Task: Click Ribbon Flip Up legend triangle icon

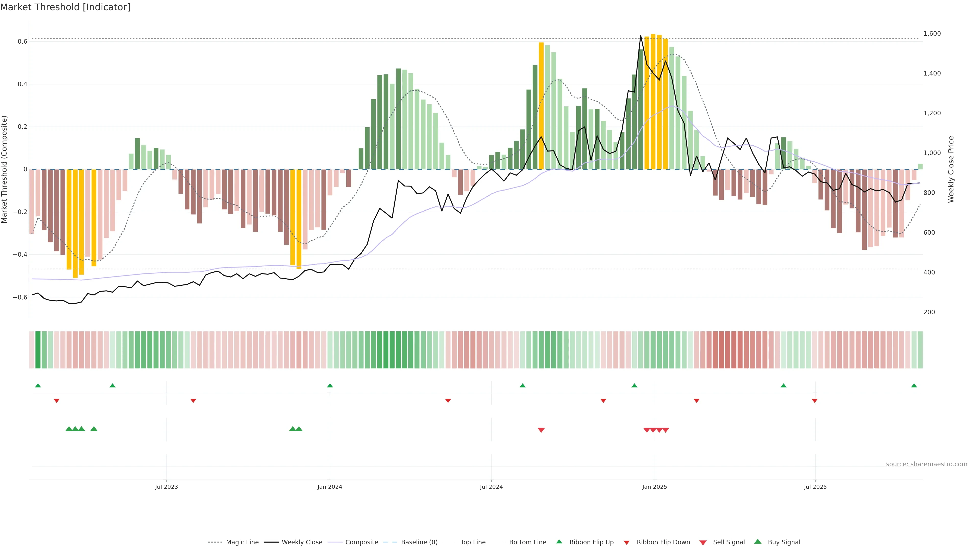Action: [559, 542]
